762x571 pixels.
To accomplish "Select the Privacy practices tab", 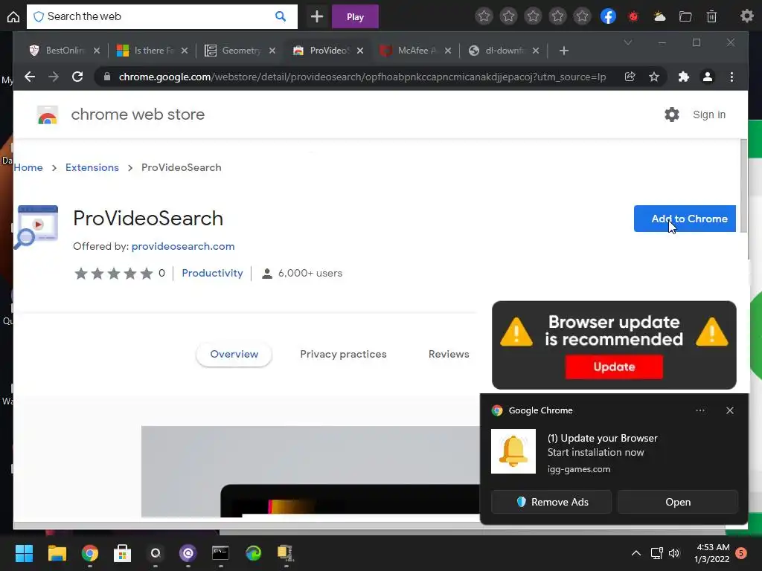I will tap(343, 355).
